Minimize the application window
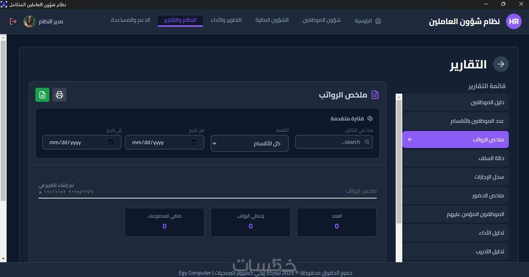Screen dimensions: 529x277 click(x=486, y=4)
